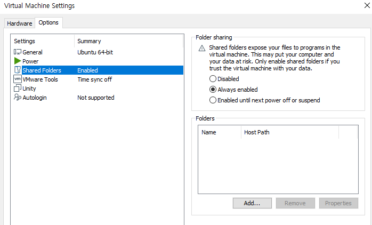Sort folders by Name column header
The height and width of the screenshot is (225, 372).
[220, 132]
